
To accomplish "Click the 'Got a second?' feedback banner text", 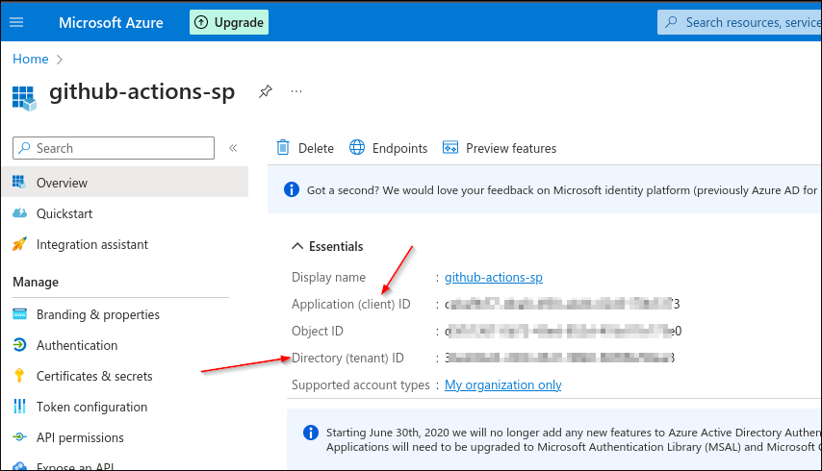I will [562, 190].
